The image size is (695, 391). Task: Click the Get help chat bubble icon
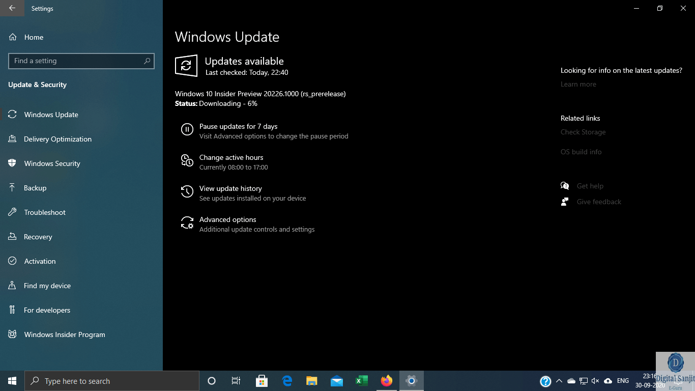click(565, 186)
